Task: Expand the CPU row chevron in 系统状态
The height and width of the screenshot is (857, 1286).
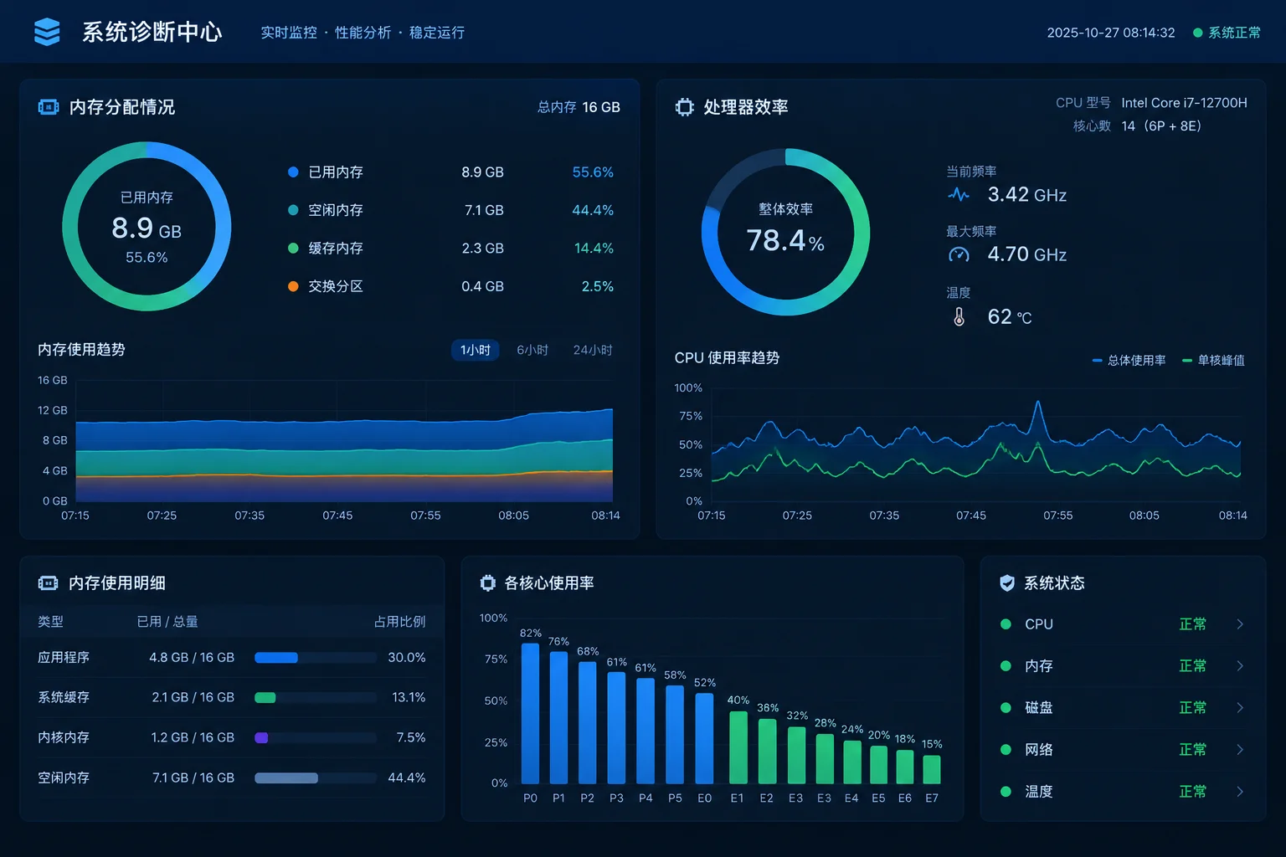Action: 1240,624
